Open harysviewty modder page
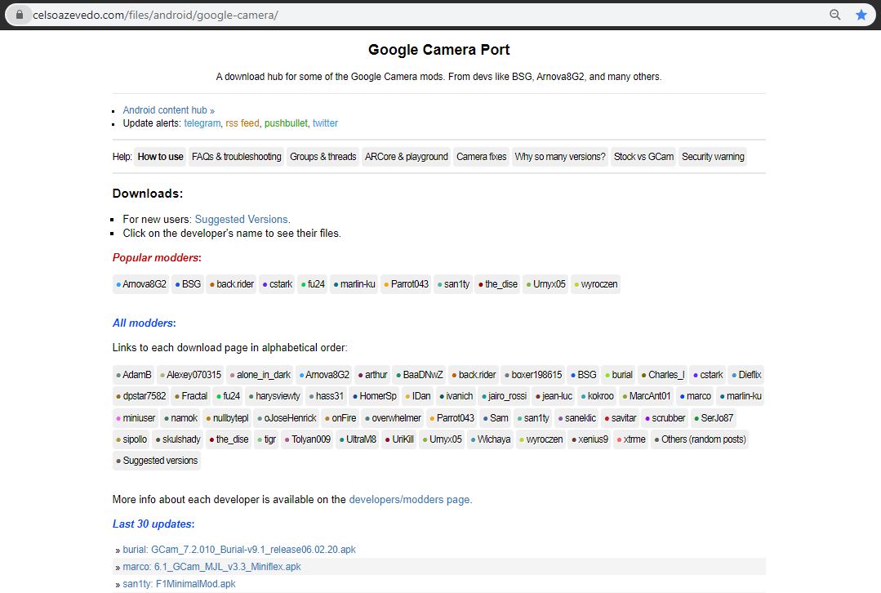 tap(274, 396)
